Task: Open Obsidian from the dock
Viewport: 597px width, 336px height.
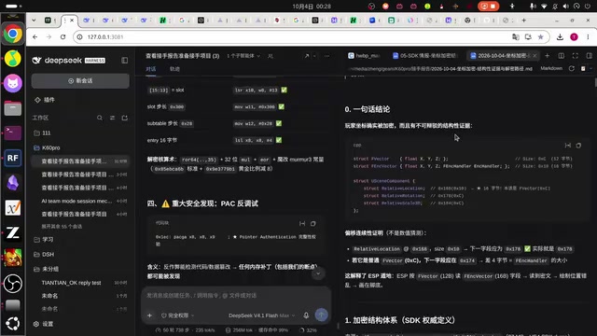Action: click(12, 183)
